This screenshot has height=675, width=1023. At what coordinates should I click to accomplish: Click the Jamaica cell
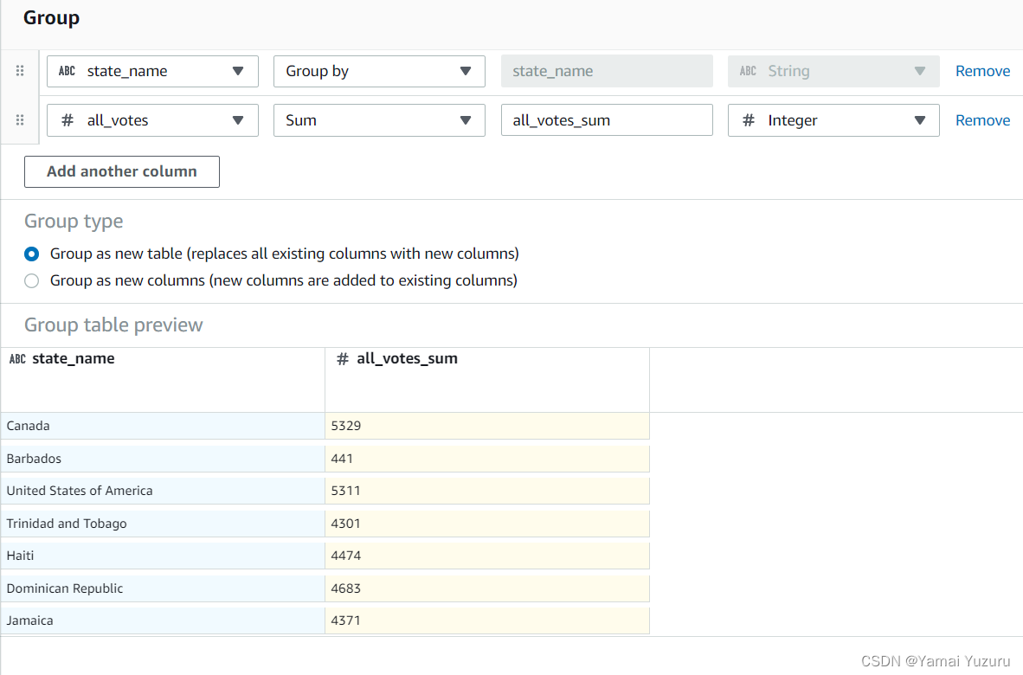click(163, 620)
